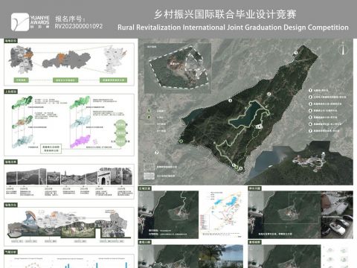Click legend marker number 7 in right legend
Viewport: 357px width, 268px height.
[310, 131]
